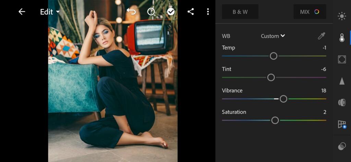Open the color MIX panel
This screenshot has height=162, width=351.
[x=310, y=12]
